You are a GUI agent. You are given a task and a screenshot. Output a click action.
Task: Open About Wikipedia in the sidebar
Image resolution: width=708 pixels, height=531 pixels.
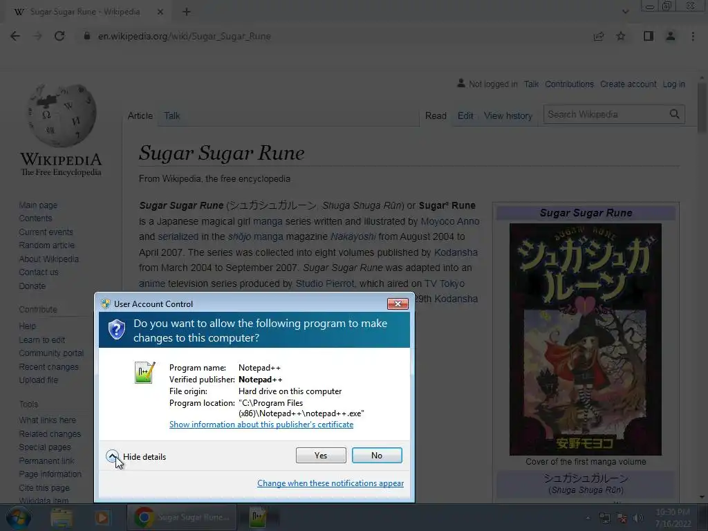pos(49,259)
